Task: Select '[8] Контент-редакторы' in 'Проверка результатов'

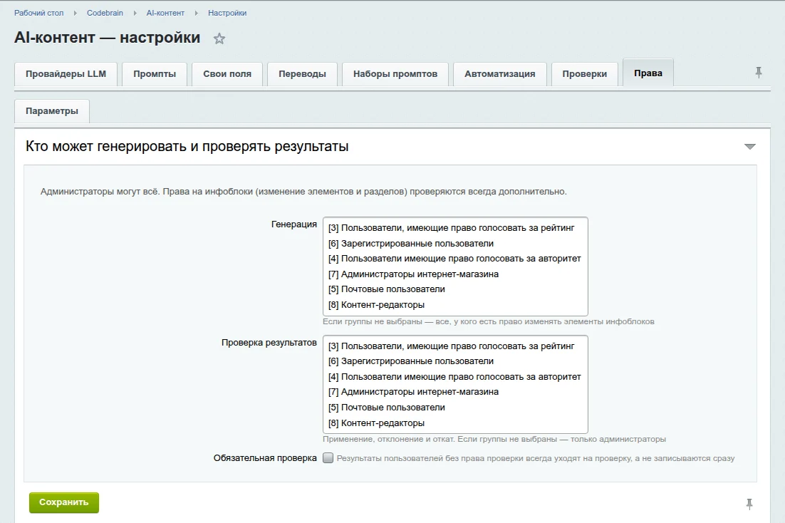Action: click(x=455, y=423)
